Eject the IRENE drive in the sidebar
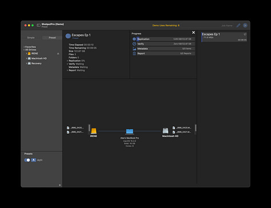The width and height of the screenshot is (271, 208). 58,54
